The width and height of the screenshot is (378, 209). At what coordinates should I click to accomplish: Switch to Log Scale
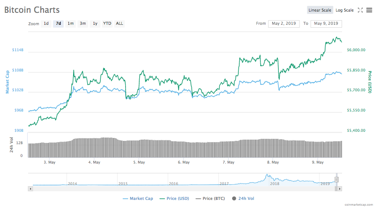[x=345, y=10]
